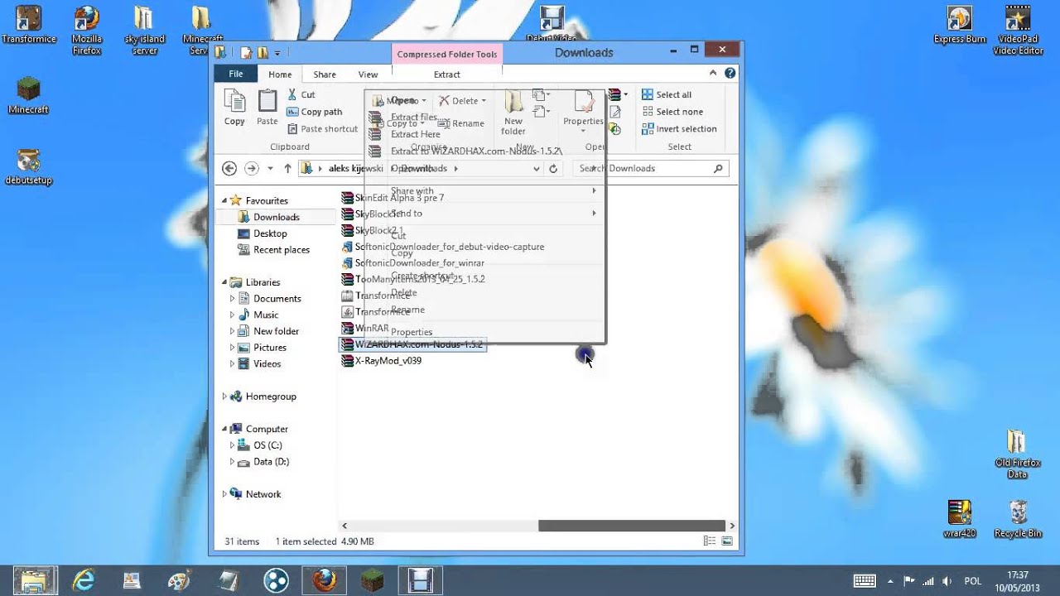Open the sky island server desktop folder
This screenshot has width=1060, height=596.
[x=144, y=30]
